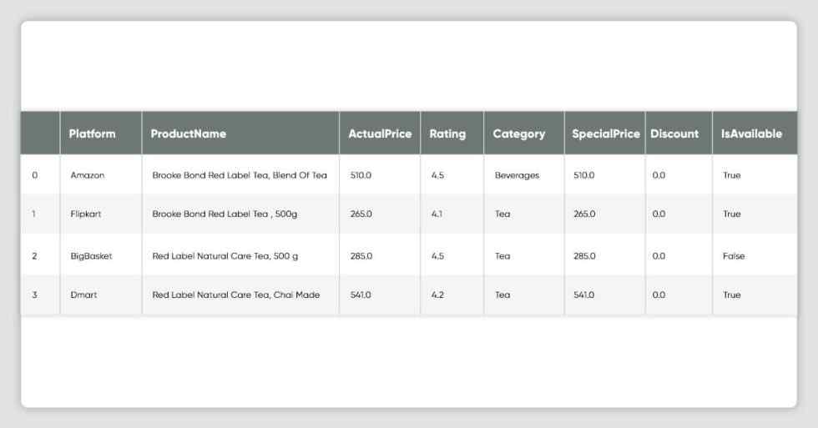This screenshot has width=818, height=428.
Task: Click the BigBasket platform cell
Action: tap(91, 256)
